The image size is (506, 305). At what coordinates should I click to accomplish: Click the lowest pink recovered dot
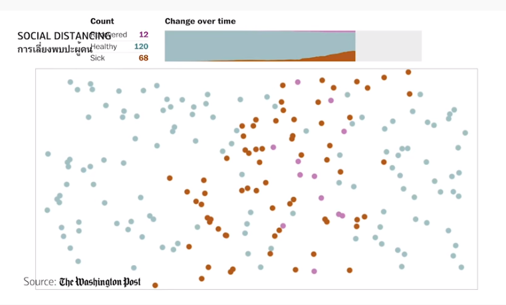314,270
